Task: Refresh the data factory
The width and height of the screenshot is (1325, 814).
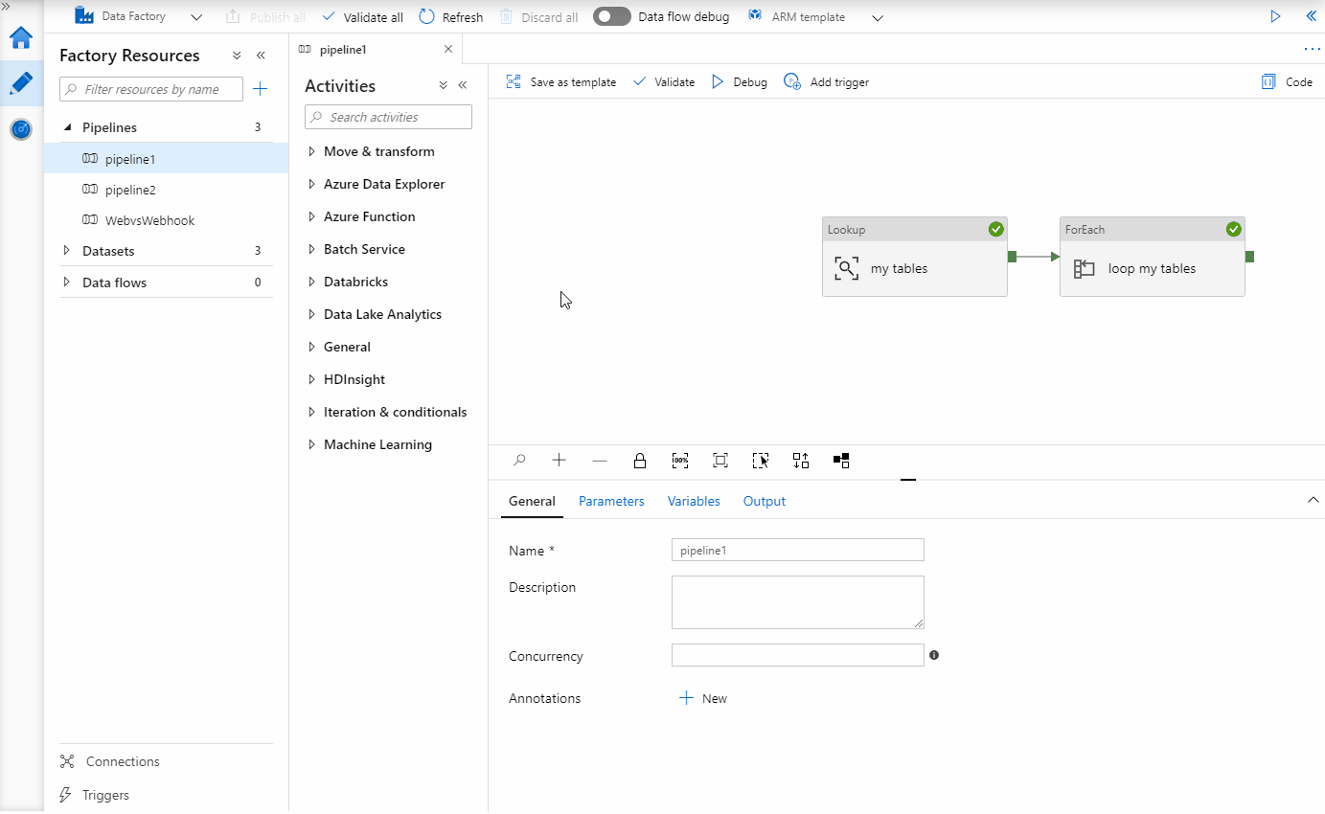Action: tap(450, 16)
